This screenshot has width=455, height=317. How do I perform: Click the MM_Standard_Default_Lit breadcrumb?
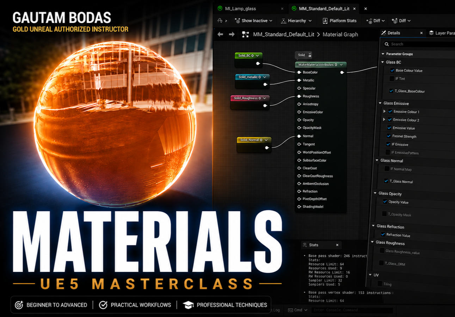pyautogui.click(x=283, y=34)
